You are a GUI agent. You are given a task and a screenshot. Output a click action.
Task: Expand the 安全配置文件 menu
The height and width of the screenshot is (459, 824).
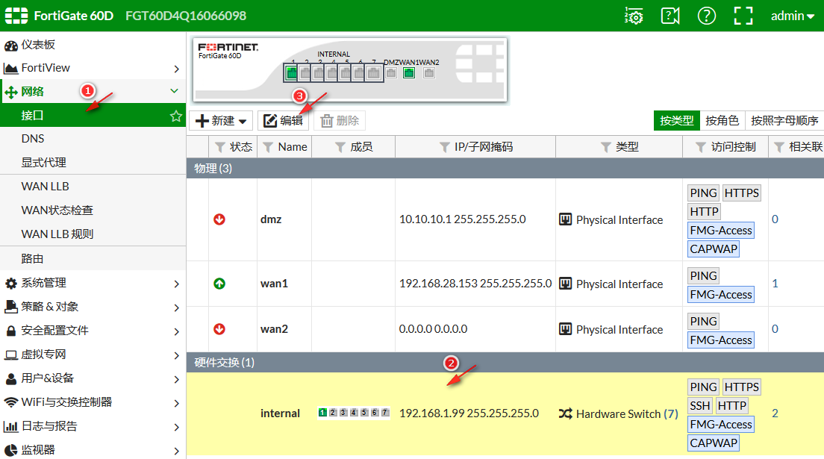click(x=93, y=331)
